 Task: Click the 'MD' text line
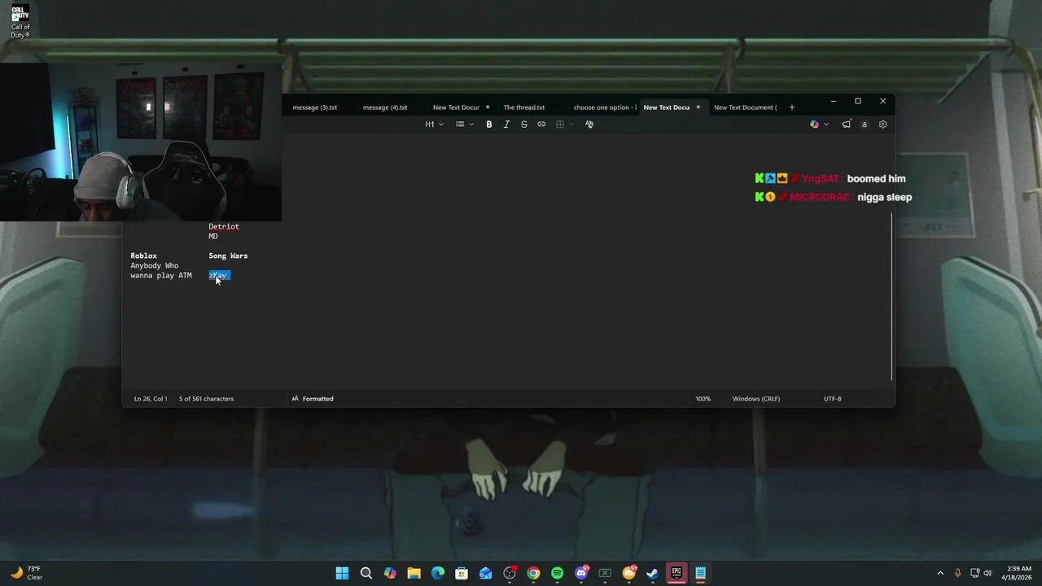tap(213, 236)
